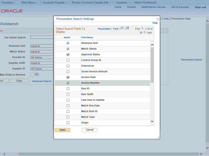Viewport: 209px width, 156px height.
Task: Expand Accounts Payable breadcrumb menu
Action: click(x=55, y=3)
